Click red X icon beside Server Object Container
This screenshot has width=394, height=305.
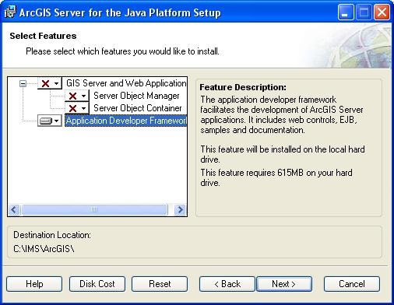click(73, 108)
